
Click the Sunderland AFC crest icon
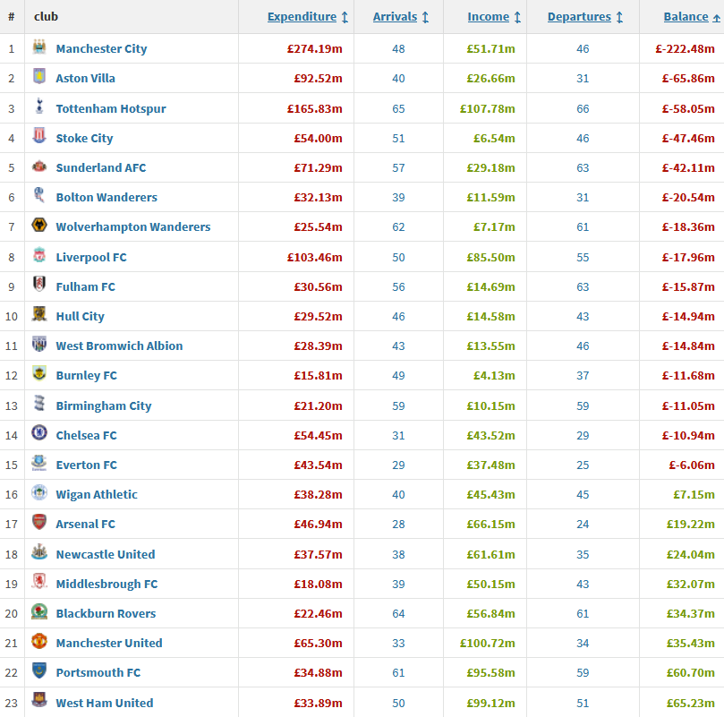click(39, 166)
